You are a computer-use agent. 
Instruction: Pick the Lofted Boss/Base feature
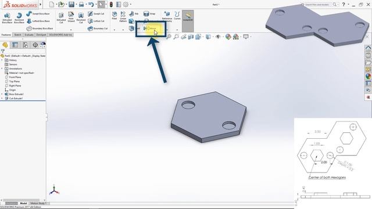(38, 21)
